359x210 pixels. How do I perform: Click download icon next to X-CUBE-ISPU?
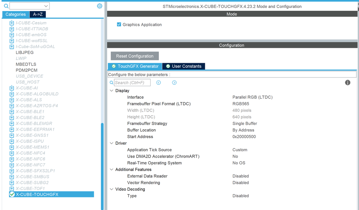tap(11, 141)
